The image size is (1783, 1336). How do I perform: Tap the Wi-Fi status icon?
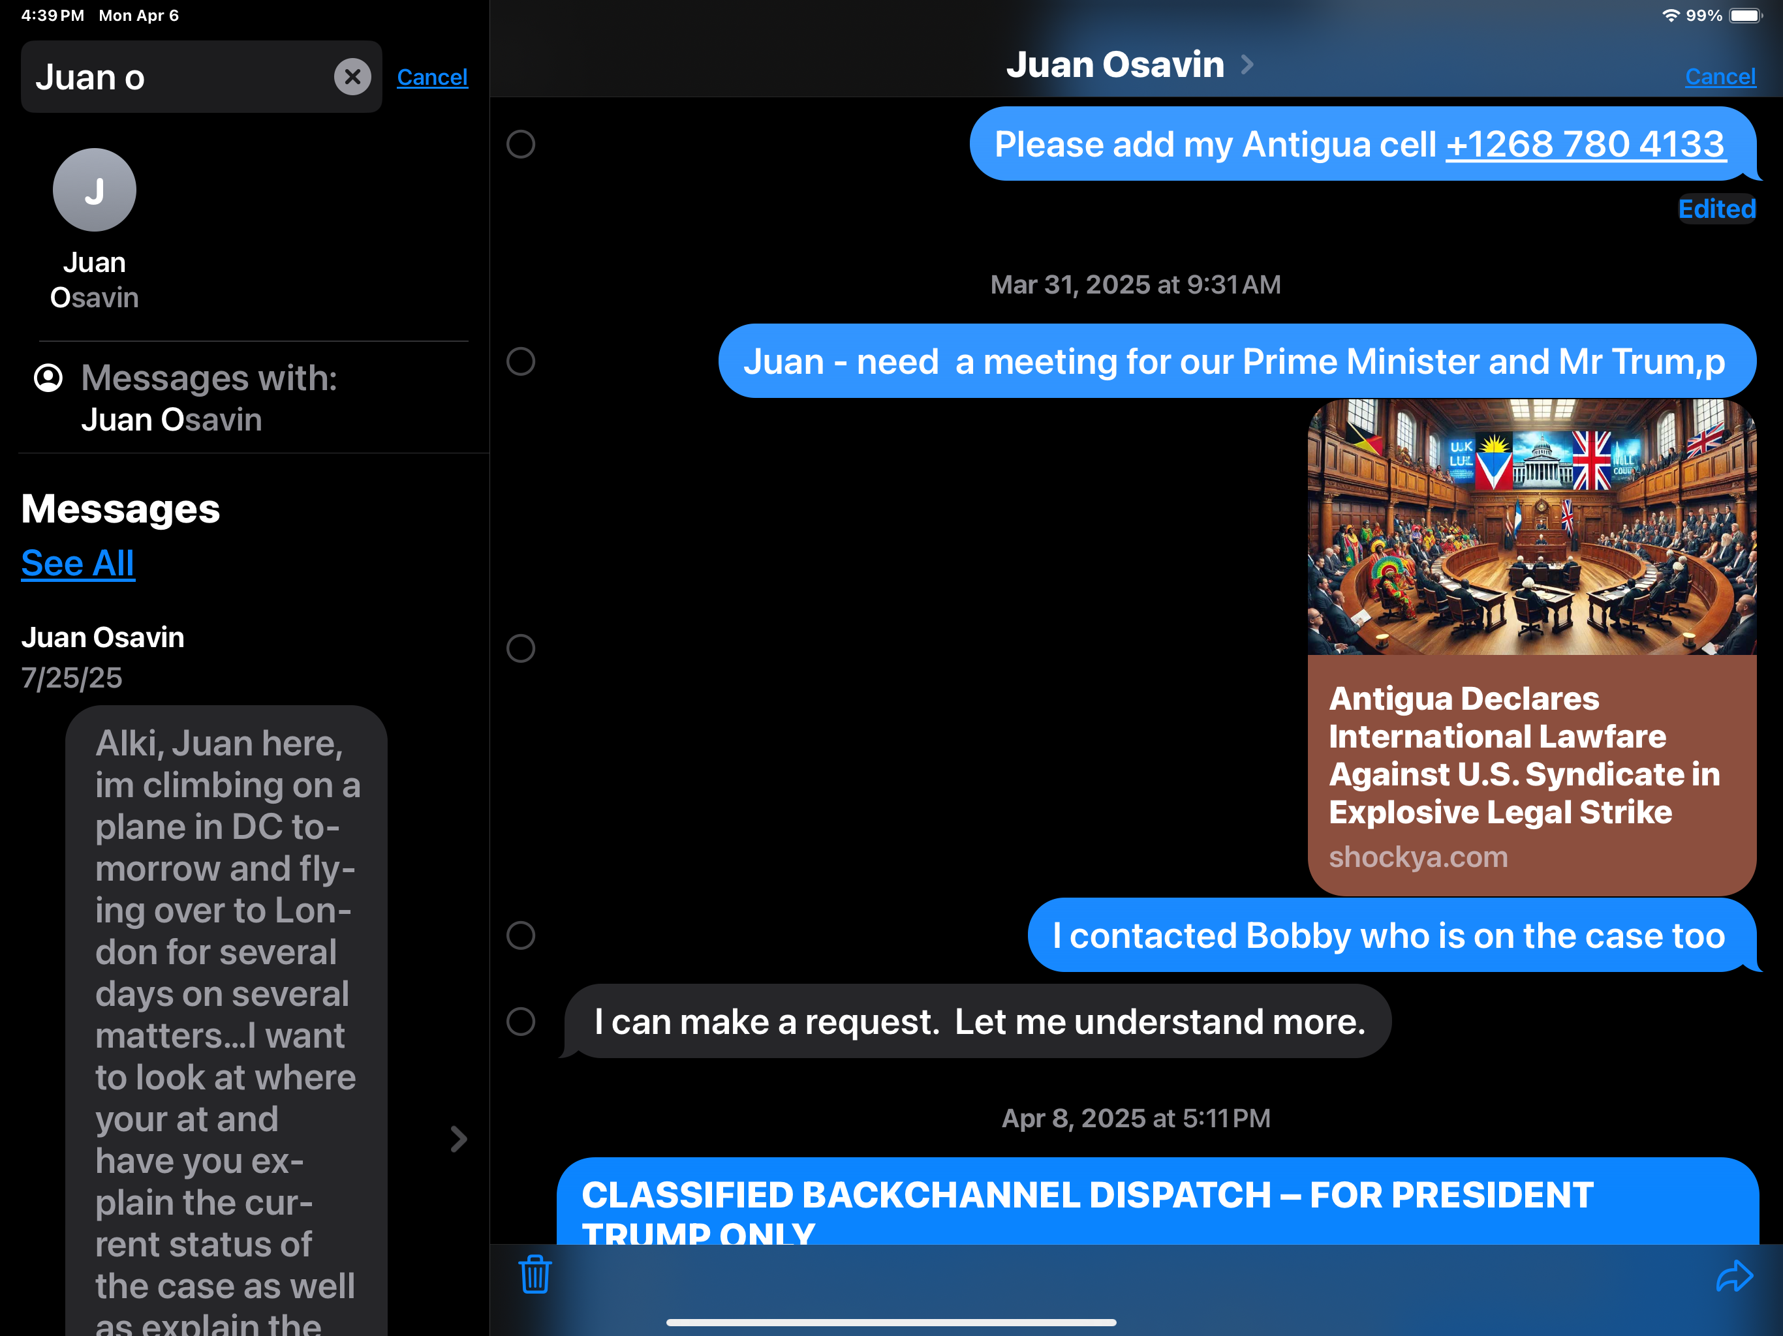pyautogui.click(x=1670, y=15)
